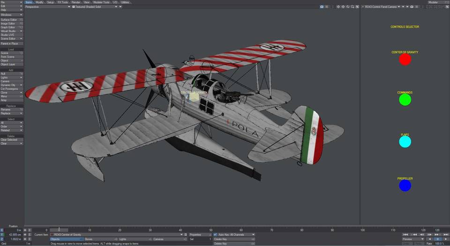The image size is (450, 246).
Task: Click the Modeler button at top right
Action: pos(438,2)
